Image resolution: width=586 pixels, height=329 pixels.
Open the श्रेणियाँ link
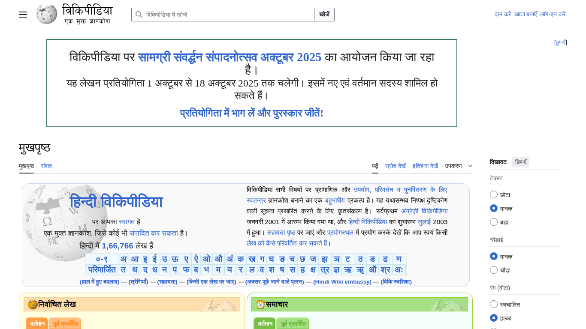[138, 281]
